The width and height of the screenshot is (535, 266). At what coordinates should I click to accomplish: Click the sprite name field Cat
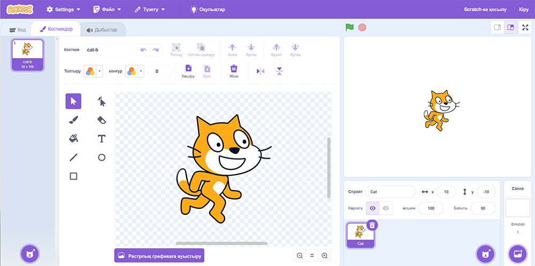[391, 192]
